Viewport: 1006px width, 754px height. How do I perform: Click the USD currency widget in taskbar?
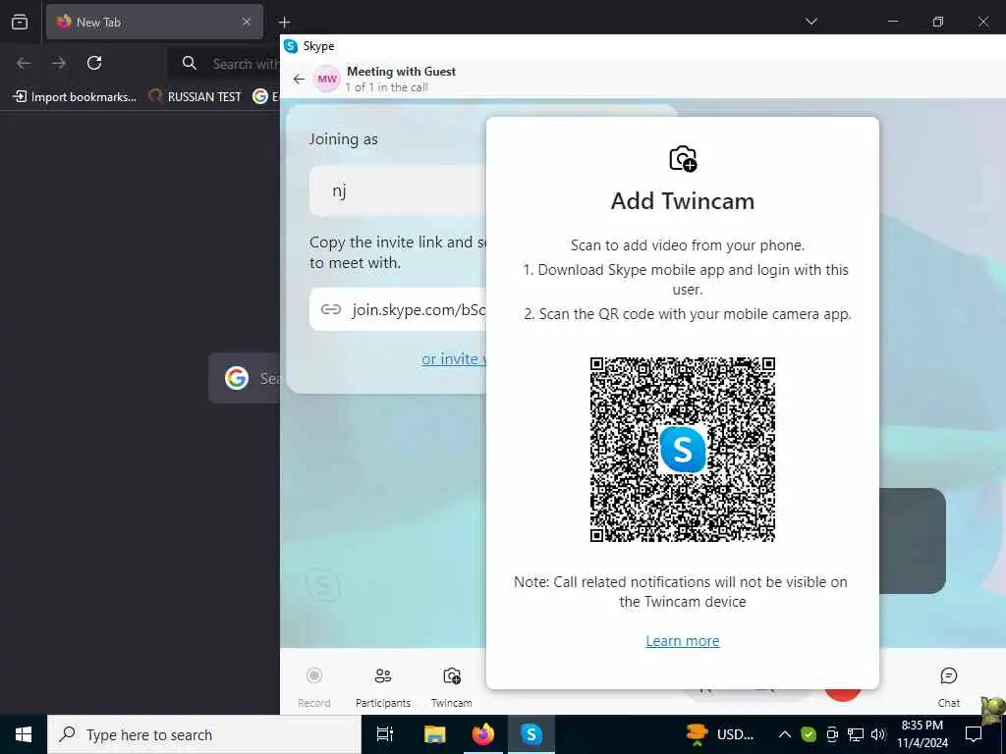(x=719, y=734)
